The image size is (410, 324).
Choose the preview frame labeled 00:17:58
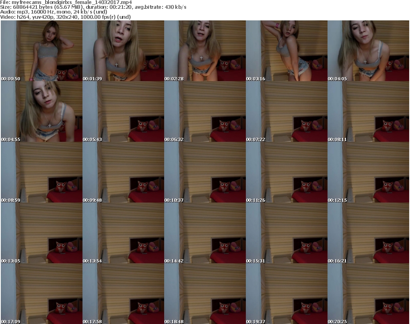(x=123, y=294)
